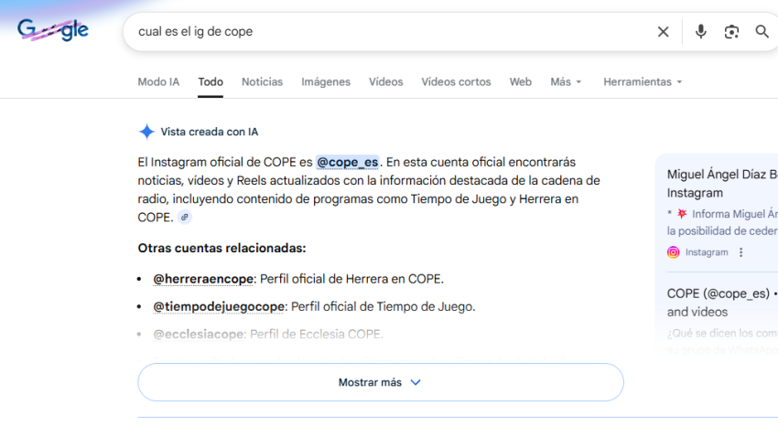Screen dimensions: 778x437
Task: Open the Google logo homepage link
Action: coord(53,30)
